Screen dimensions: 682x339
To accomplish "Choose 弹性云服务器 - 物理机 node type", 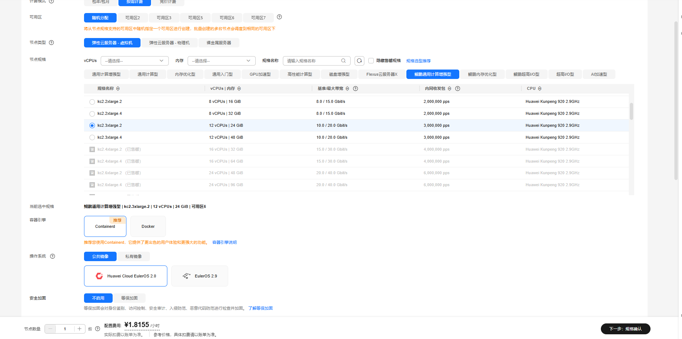I will (x=170, y=43).
